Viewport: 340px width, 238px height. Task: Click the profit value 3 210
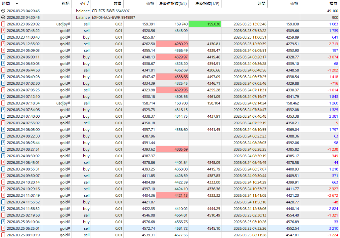[333, 228]
